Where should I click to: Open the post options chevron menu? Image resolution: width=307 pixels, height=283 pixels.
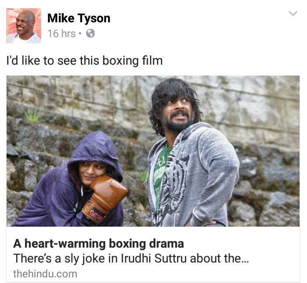(x=293, y=13)
